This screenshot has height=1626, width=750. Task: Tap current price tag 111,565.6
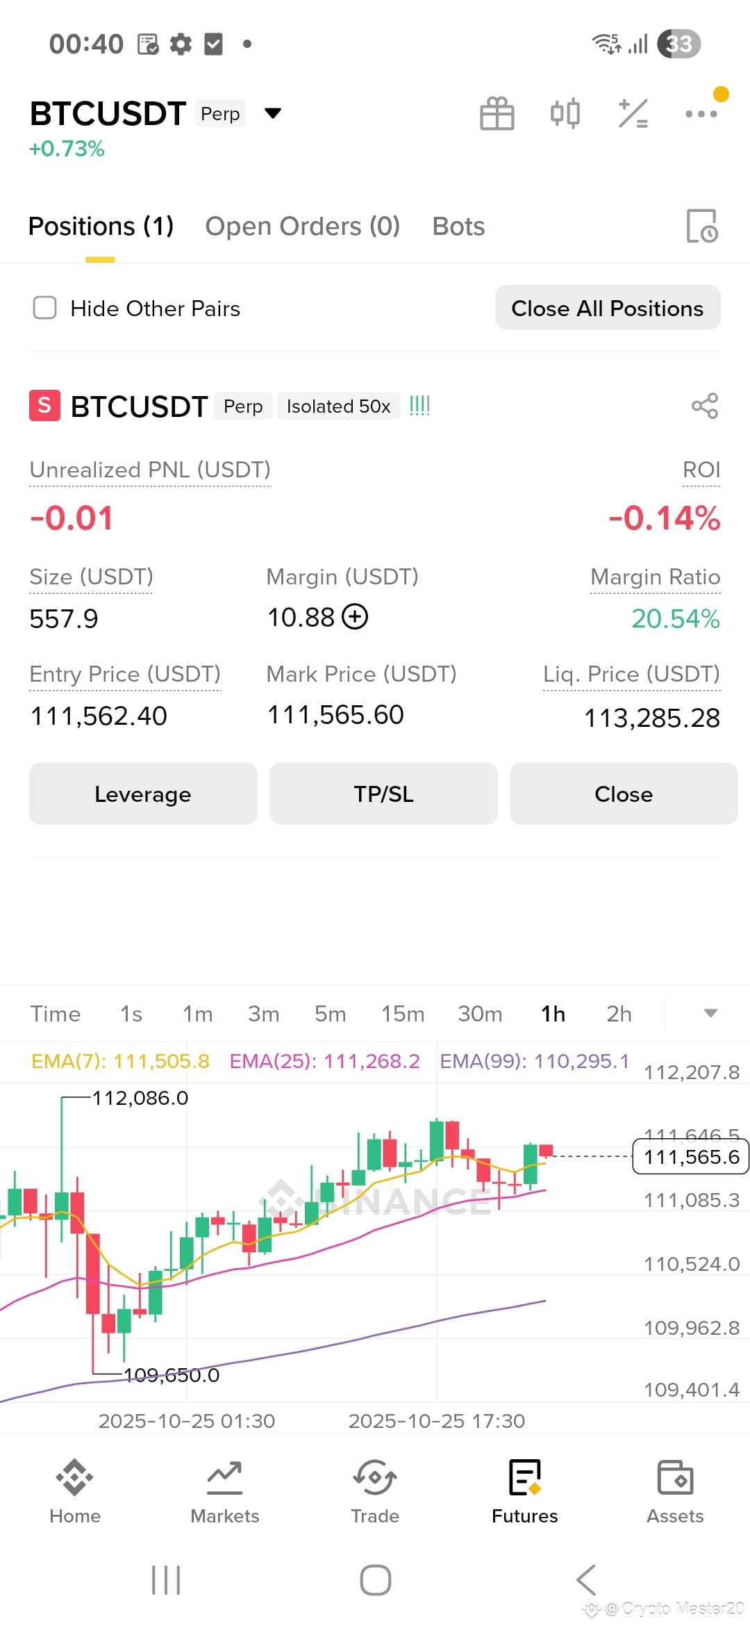(691, 1157)
